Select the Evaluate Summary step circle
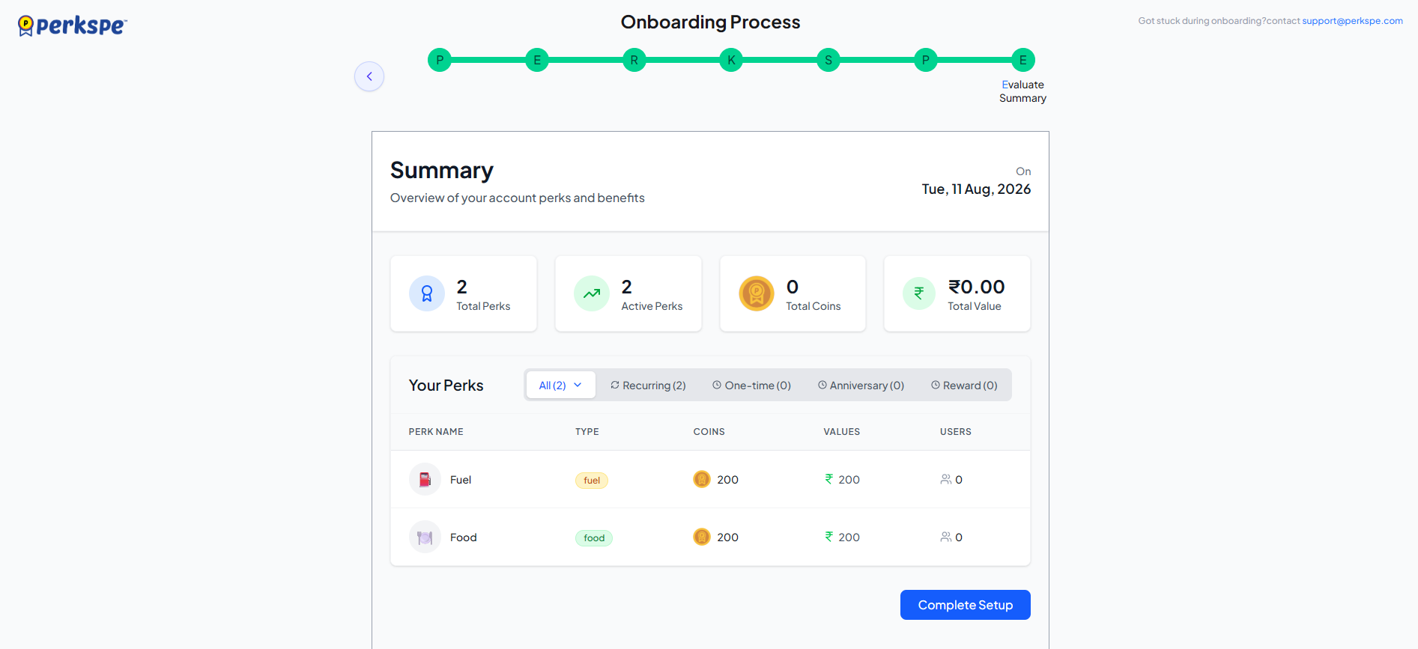Image resolution: width=1418 pixels, height=649 pixels. [x=1023, y=60]
